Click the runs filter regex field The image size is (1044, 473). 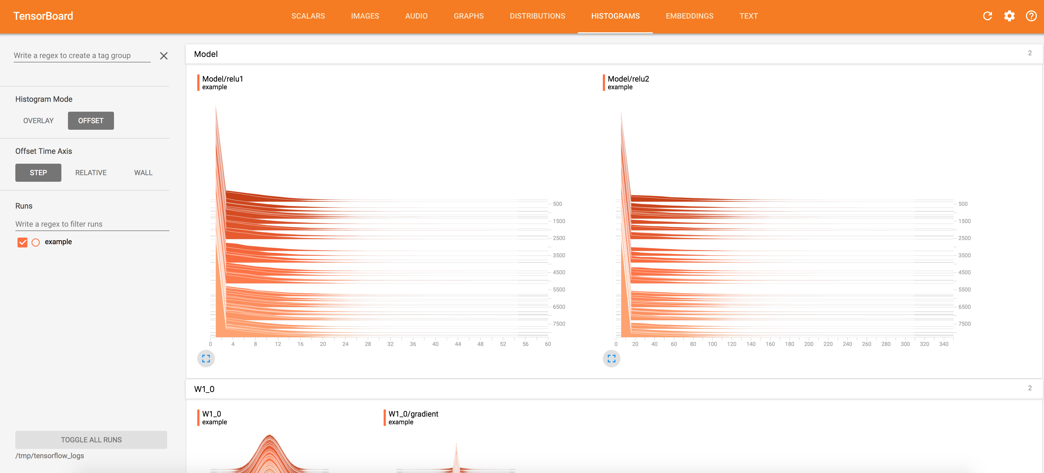tap(92, 224)
